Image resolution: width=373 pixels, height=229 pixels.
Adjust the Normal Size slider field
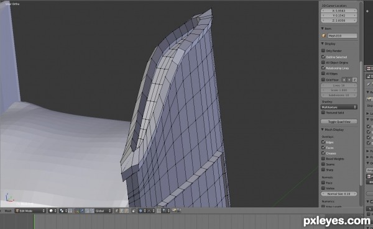[339, 194]
